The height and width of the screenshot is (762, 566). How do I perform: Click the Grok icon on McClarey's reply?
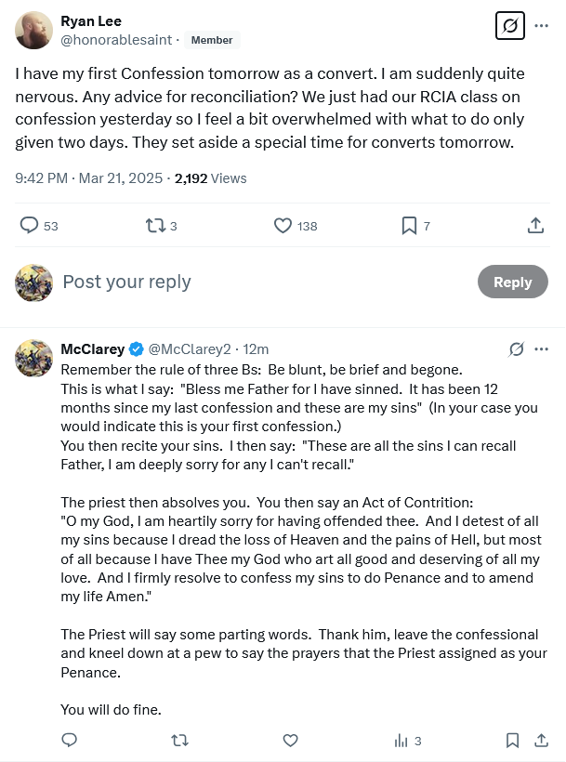click(517, 349)
